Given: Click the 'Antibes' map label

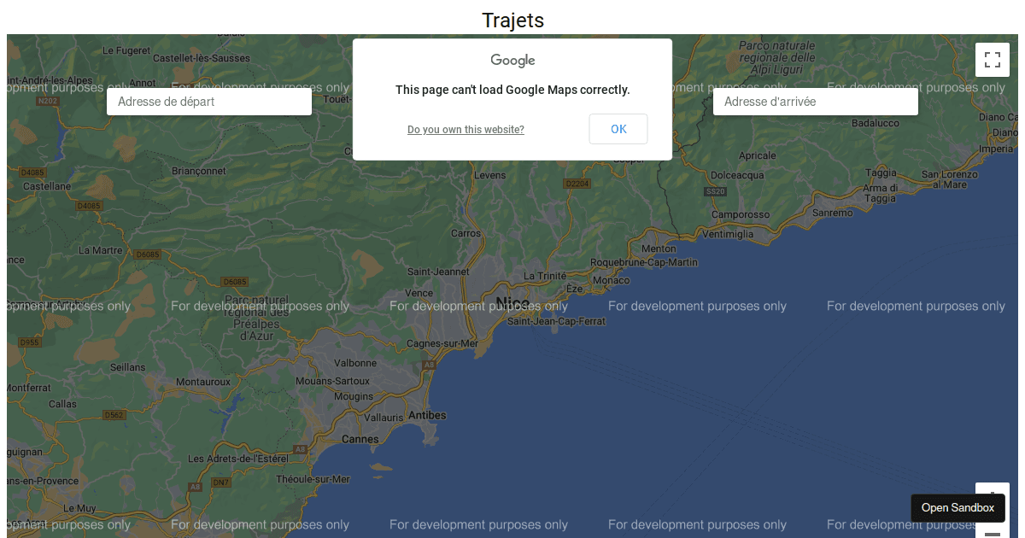Looking at the screenshot, I should [x=427, y=415].
